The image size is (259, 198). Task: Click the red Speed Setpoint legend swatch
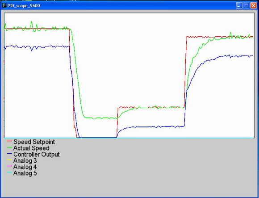click(x=9, y=141)
